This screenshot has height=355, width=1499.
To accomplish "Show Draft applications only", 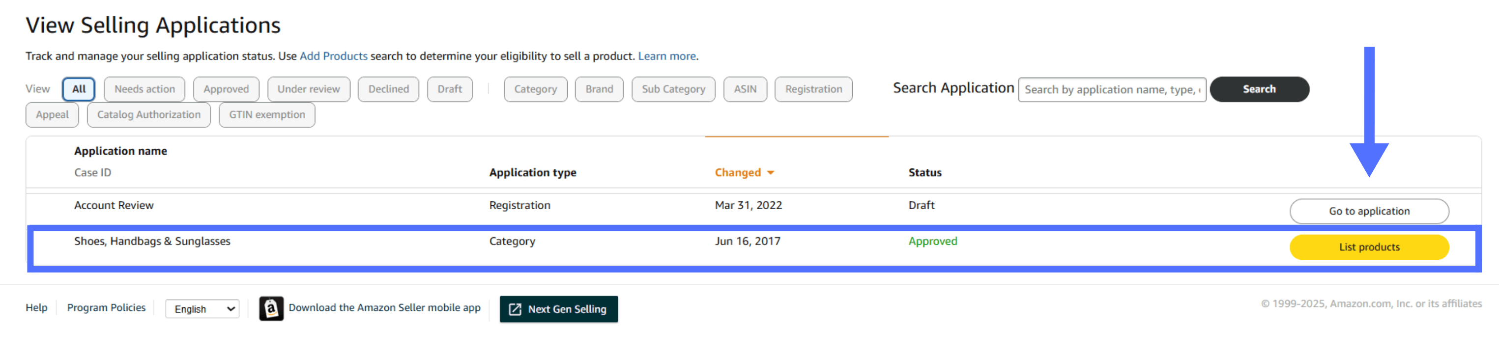I will 449,89.
